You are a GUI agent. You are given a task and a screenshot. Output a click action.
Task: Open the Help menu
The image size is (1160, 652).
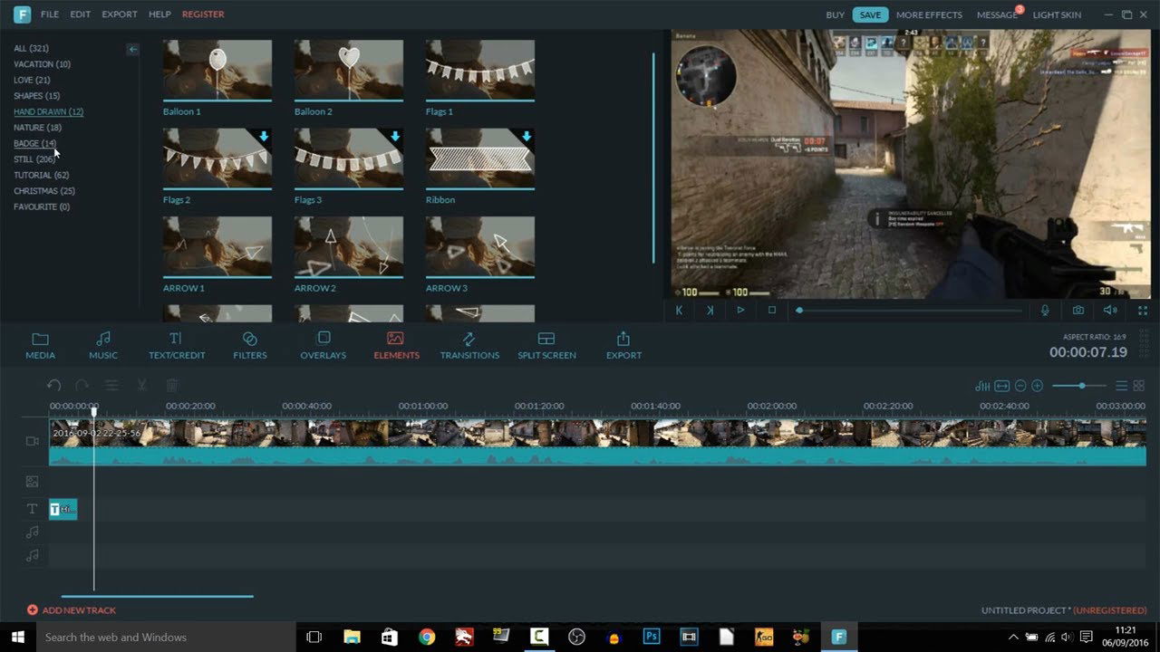click(159, 14)
